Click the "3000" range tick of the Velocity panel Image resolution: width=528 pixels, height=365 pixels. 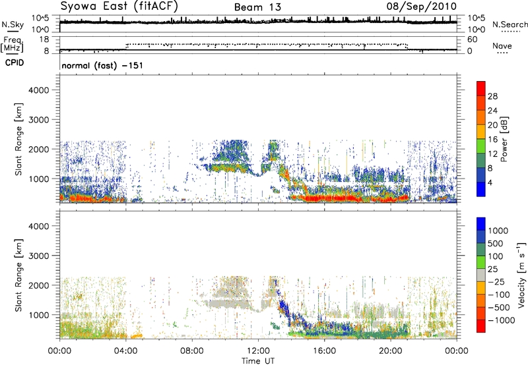[38, 256]
